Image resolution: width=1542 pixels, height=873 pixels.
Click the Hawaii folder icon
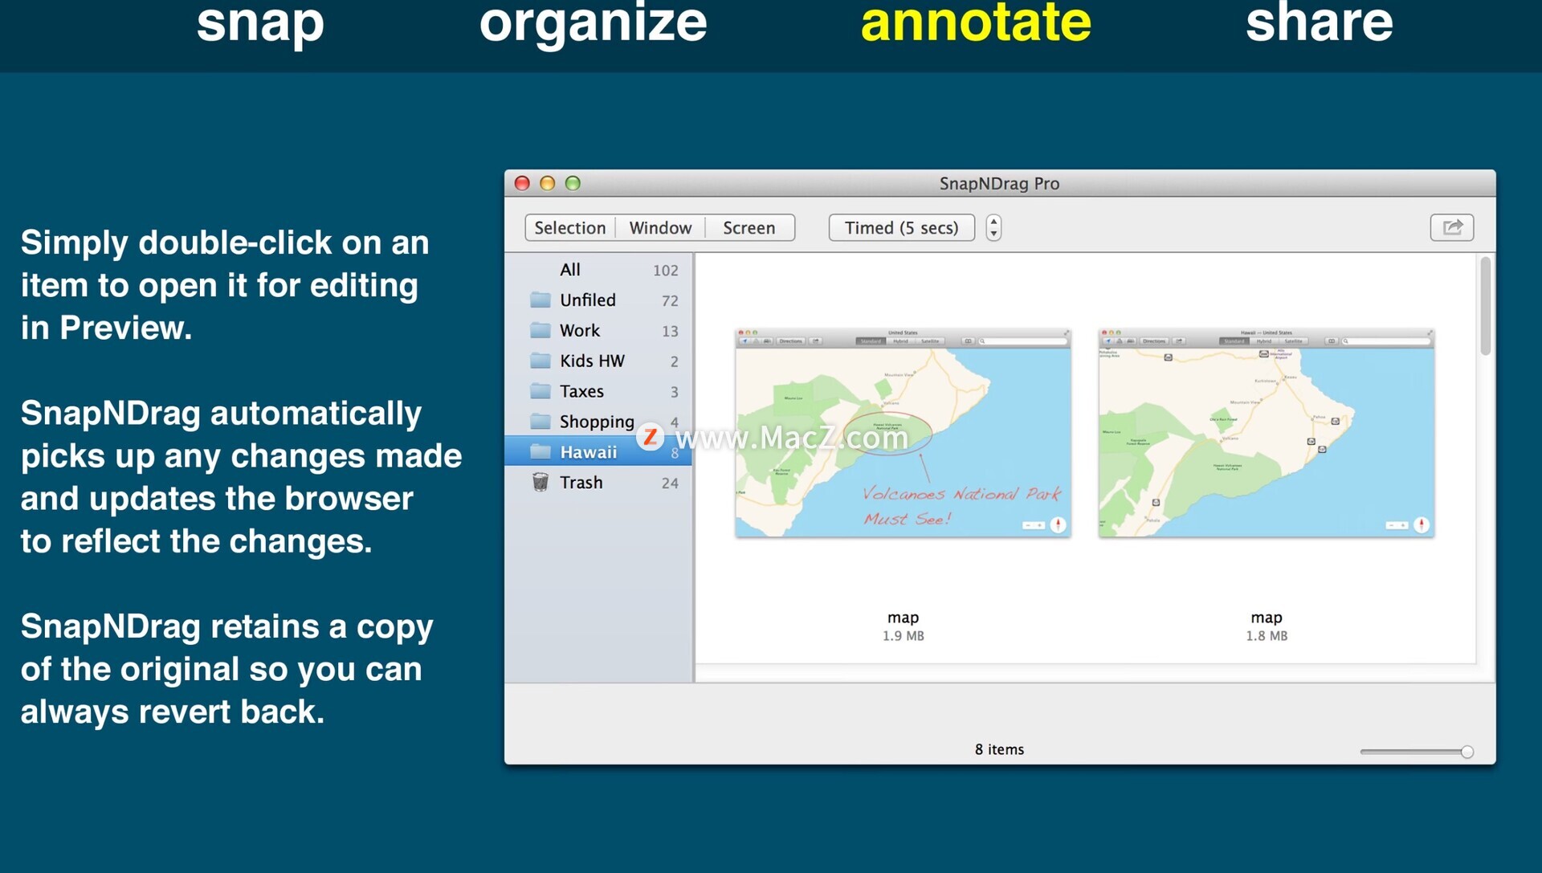click(541, 452)
